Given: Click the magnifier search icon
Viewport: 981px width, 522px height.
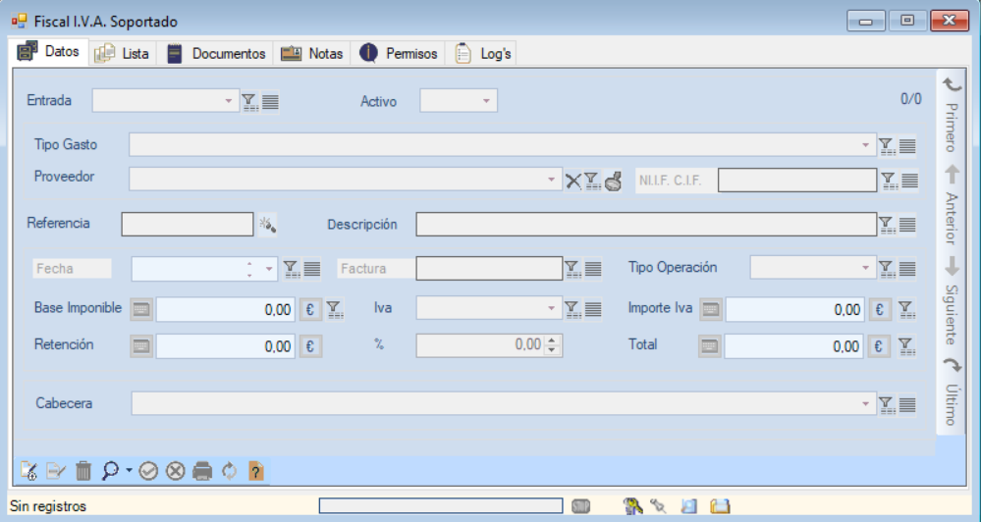Looking at the screenshot, I should click(111, 472).
